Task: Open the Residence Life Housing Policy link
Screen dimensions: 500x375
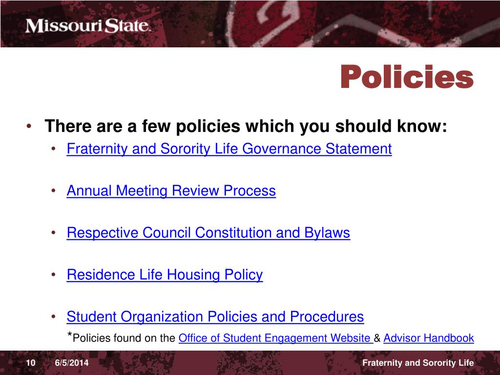Action: pyautogui.click(x=165, y=275)
